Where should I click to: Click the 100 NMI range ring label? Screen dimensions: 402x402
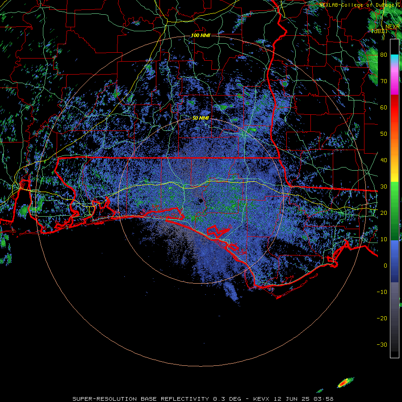pyautogui.click(x=201, y=35)
